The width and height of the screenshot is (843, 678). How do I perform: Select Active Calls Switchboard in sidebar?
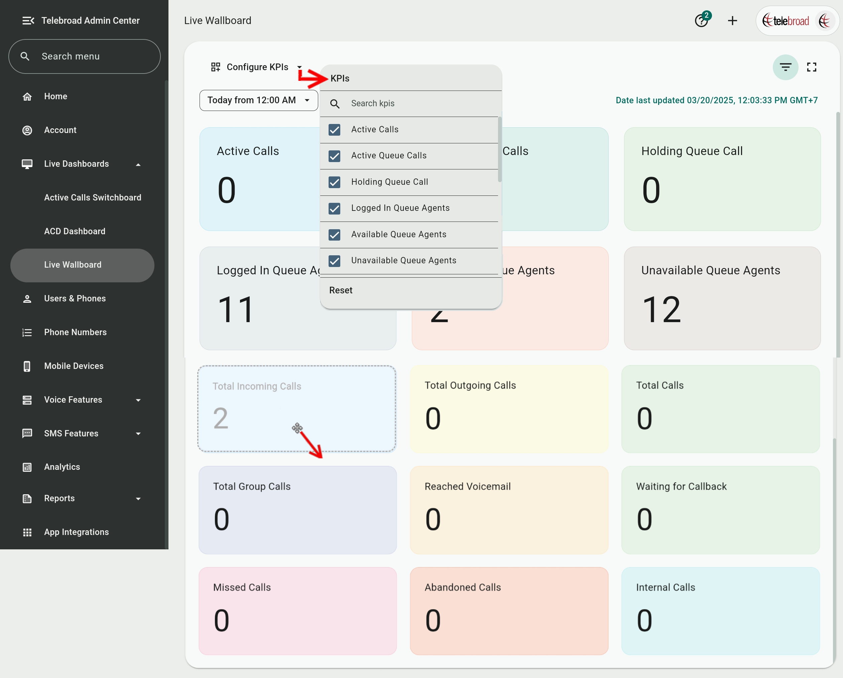point(92,197)
